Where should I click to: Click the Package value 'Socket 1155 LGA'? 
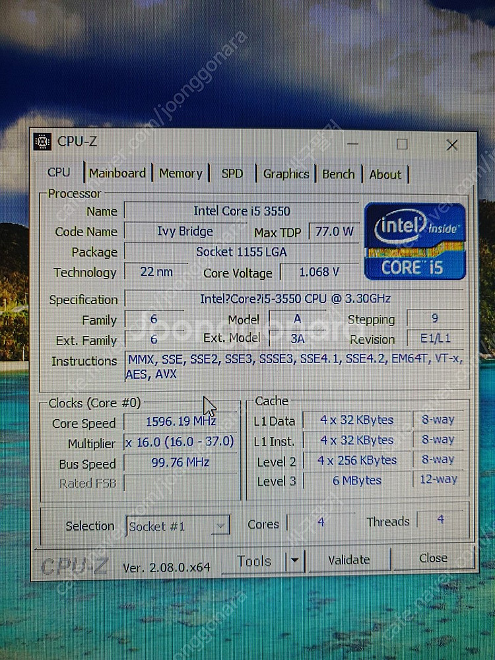pyautogui.click(x=242, y=251)
